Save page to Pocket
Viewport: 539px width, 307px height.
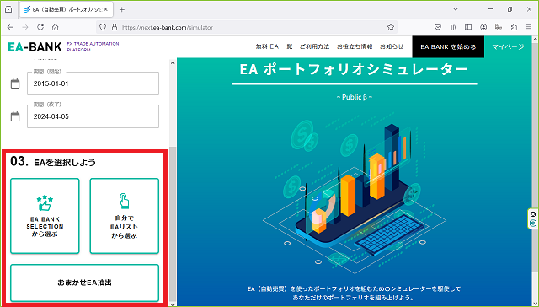(438, 27)
